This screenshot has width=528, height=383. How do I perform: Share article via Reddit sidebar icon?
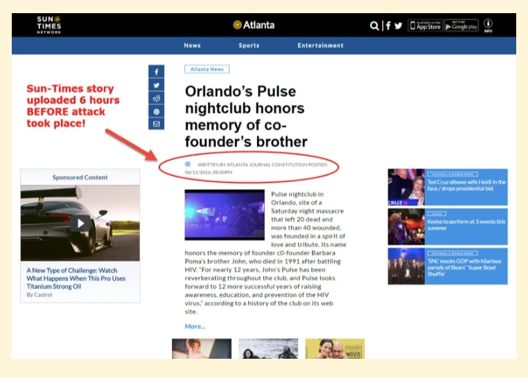[156, 98]
